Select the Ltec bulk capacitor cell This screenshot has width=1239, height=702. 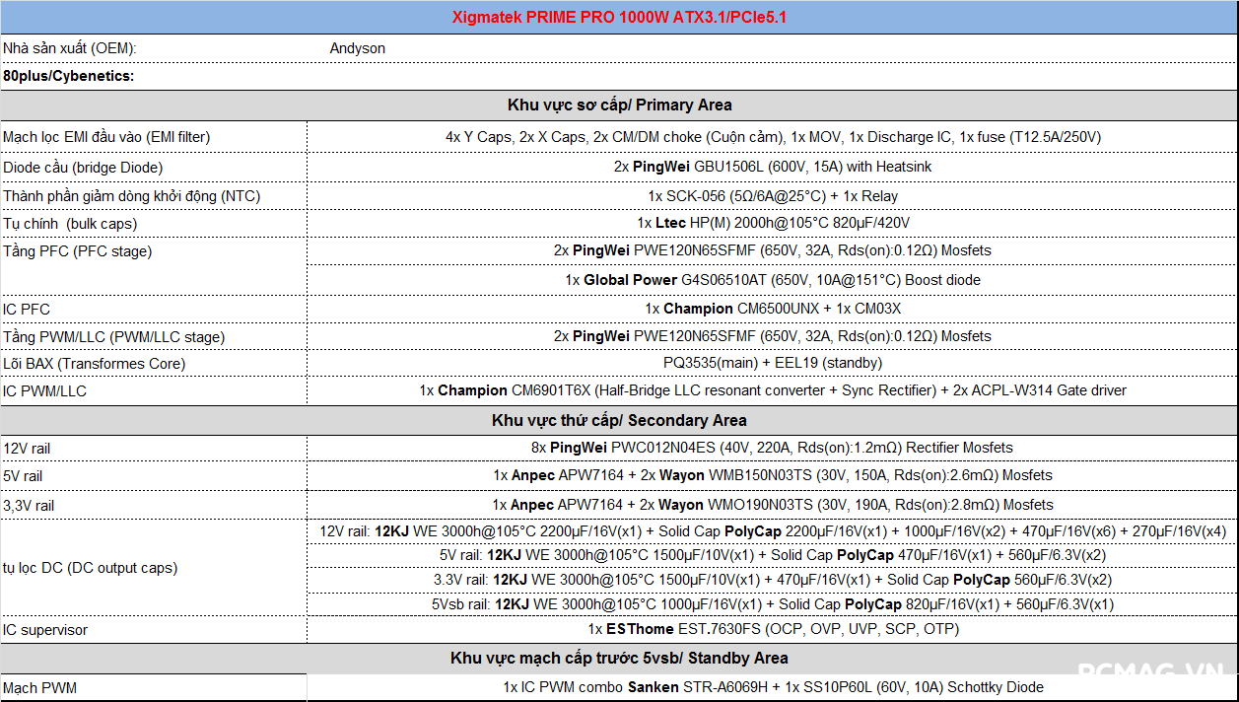(x=772, y=224)
